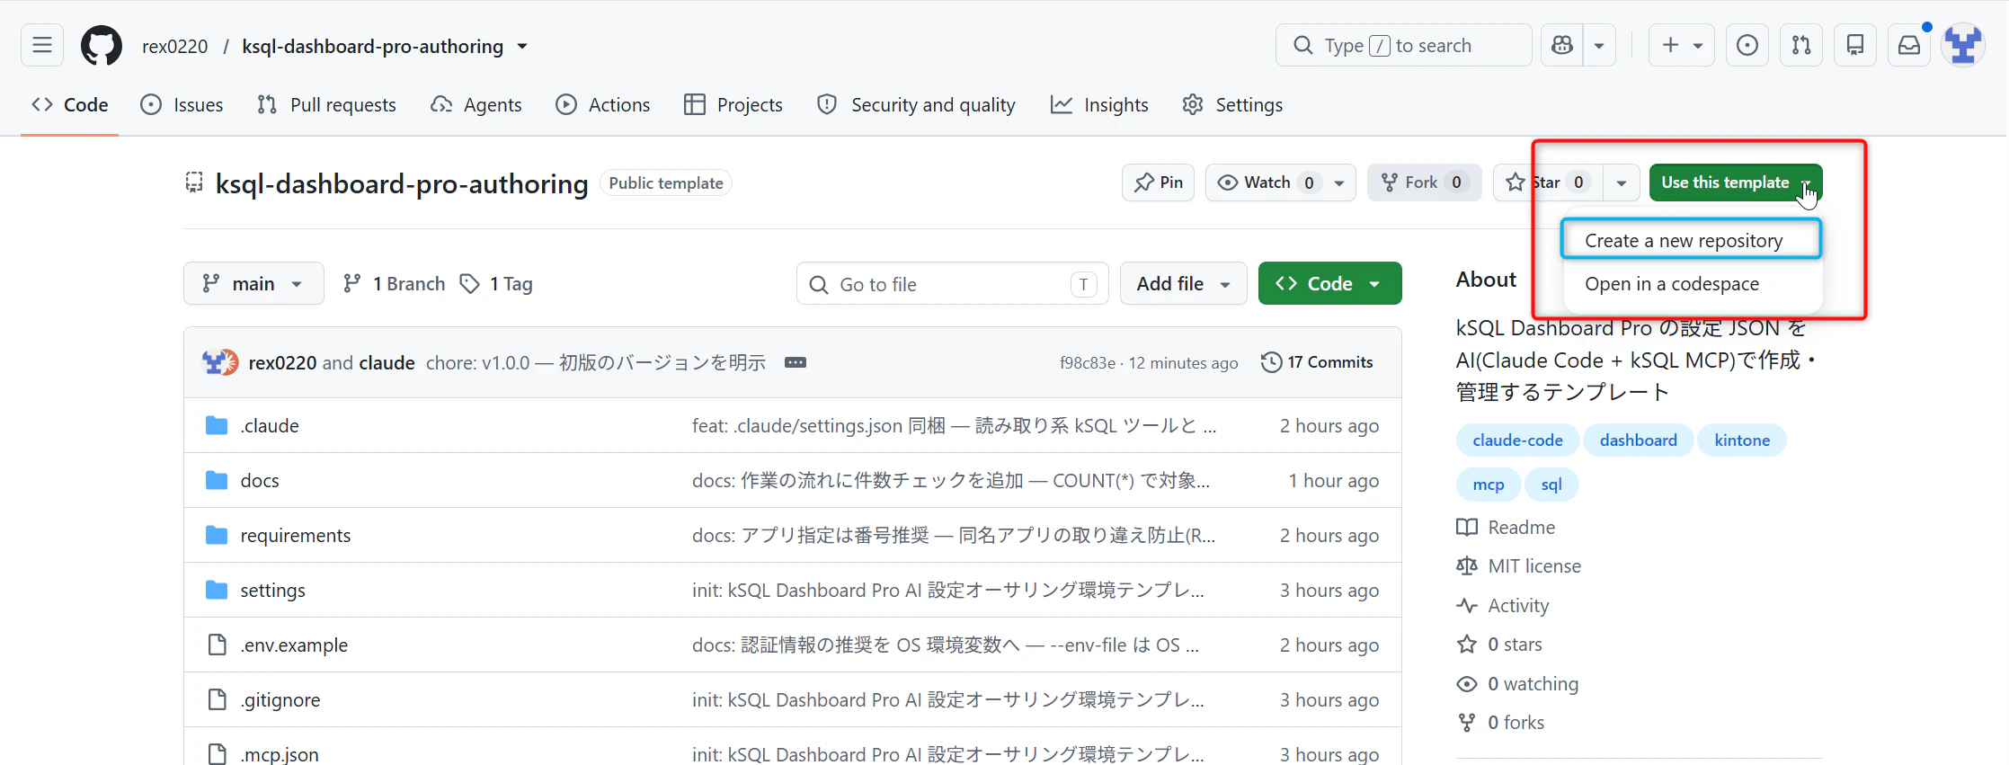Screen dimensions: 2009x765
Task: Click the Use this template button
Action: pyautogui.click(x=1736, y=182)
